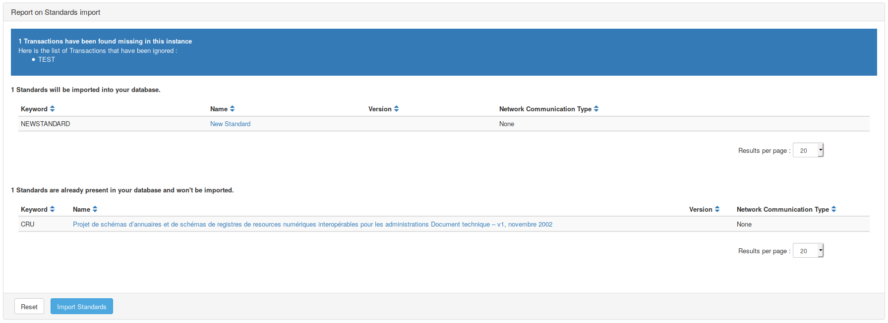Open Results per page dropdown under the import table

pyautogui.click(x=808, y=150)
